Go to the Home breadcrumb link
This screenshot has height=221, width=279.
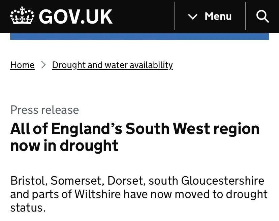(x=23, y=65)
